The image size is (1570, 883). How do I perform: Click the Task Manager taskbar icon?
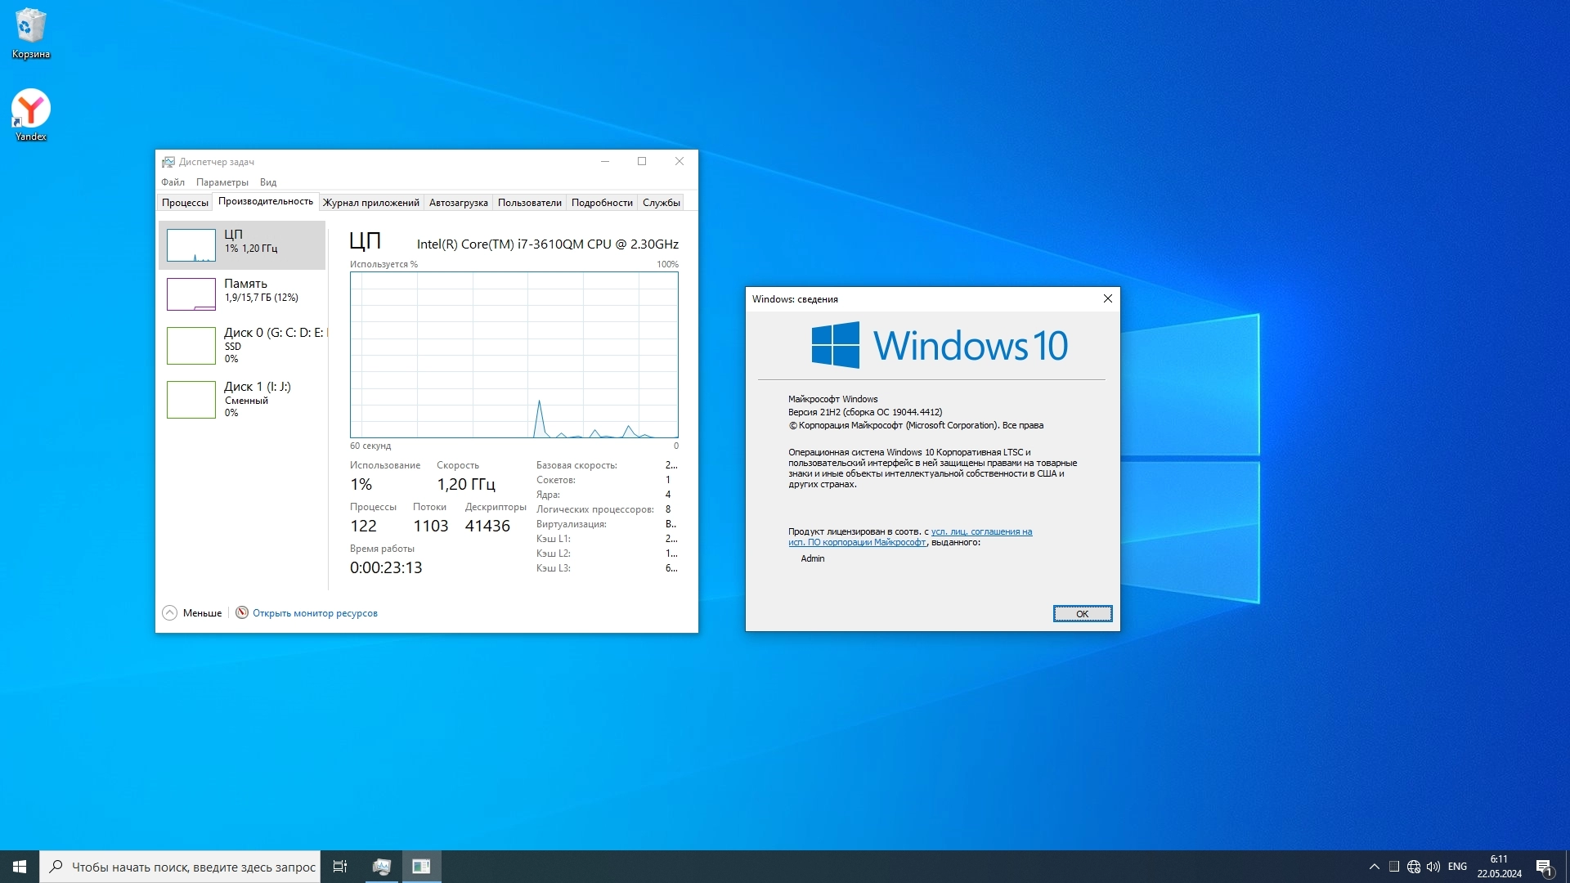click(381, 867)
